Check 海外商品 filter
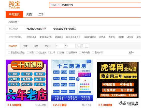Image resolution: width=141 pixels, height=108 pixels. click(80, 52)
